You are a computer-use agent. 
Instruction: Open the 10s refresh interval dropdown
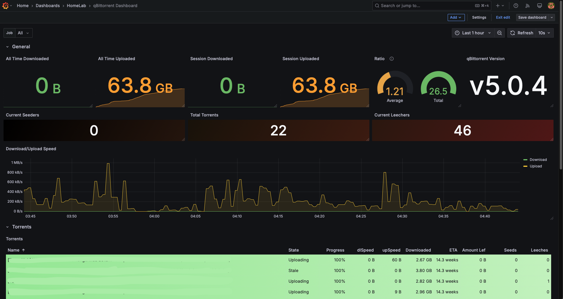(544, 33)
